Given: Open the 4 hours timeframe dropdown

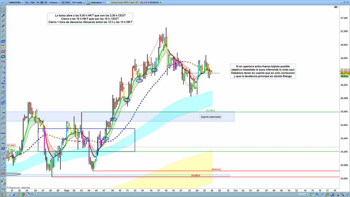Looking at the screenshot, I should [54, 2].
